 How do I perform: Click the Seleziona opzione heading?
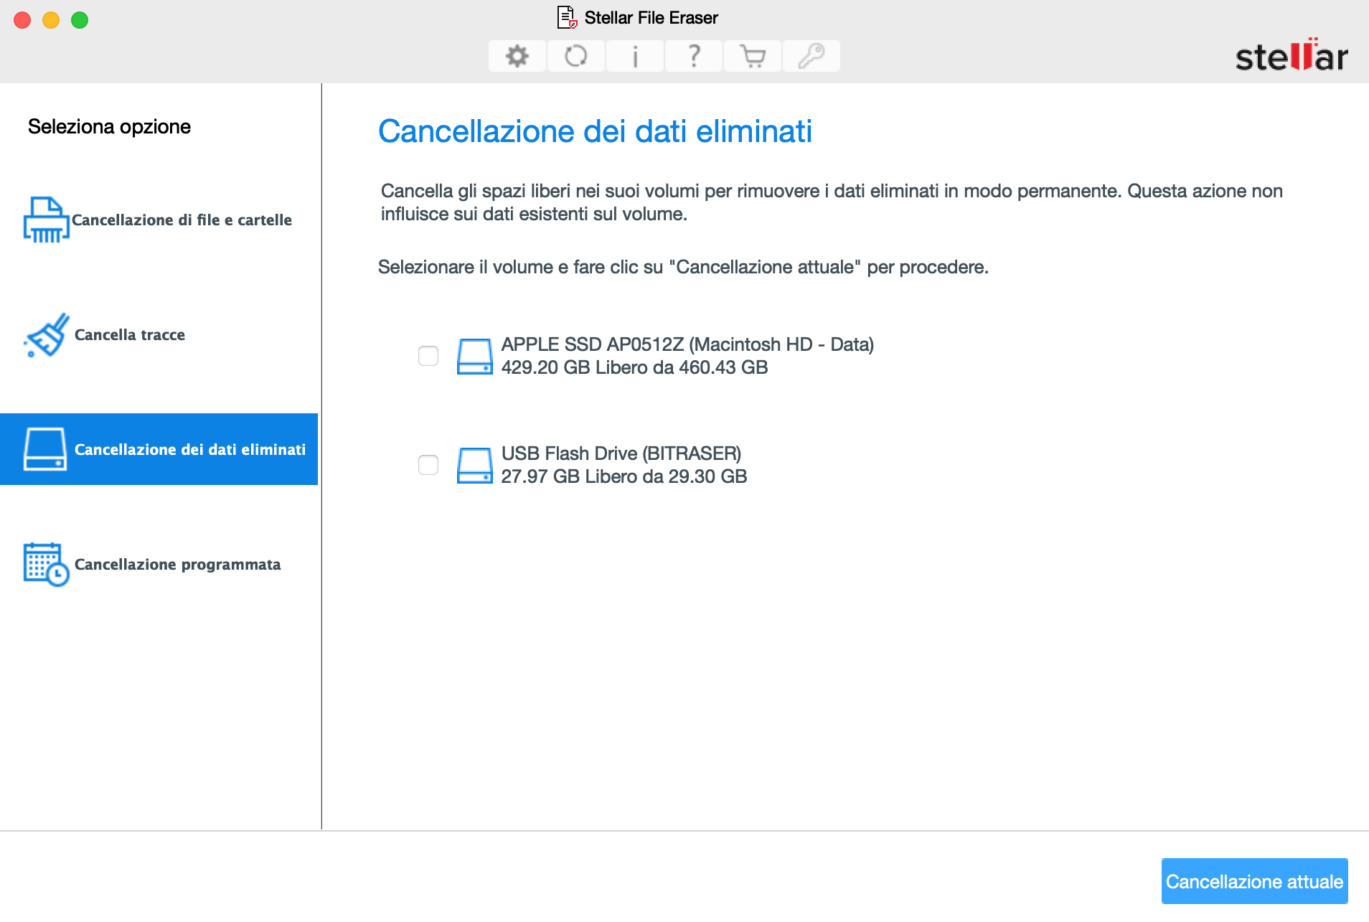coord(109,126)
